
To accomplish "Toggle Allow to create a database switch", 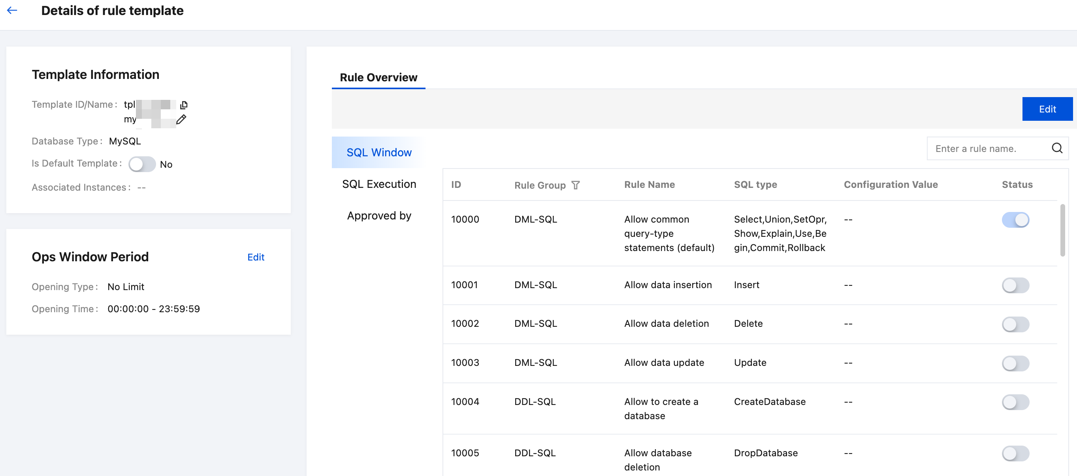I will 1015,402.
